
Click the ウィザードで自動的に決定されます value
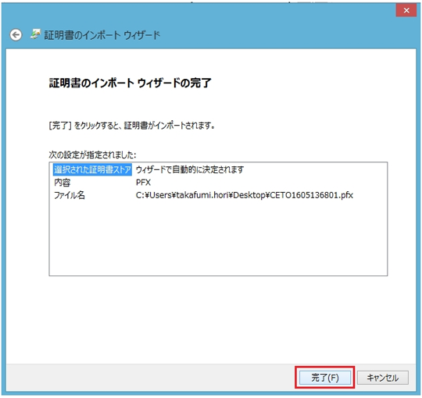tap(190, 169)
